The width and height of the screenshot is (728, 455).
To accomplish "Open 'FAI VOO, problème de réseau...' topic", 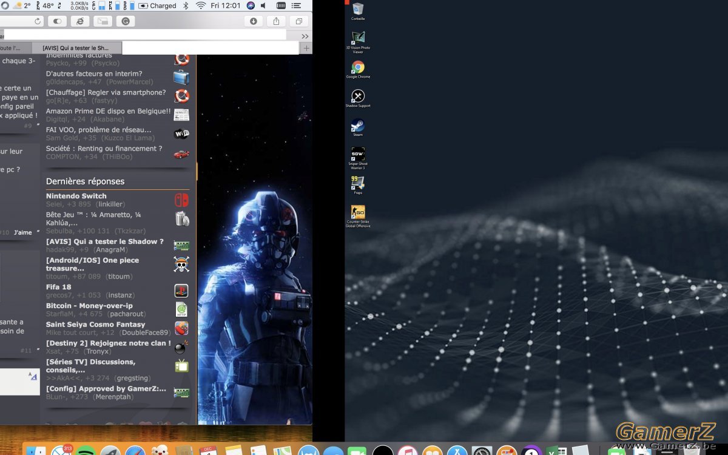I will click(x=99, y=130).
